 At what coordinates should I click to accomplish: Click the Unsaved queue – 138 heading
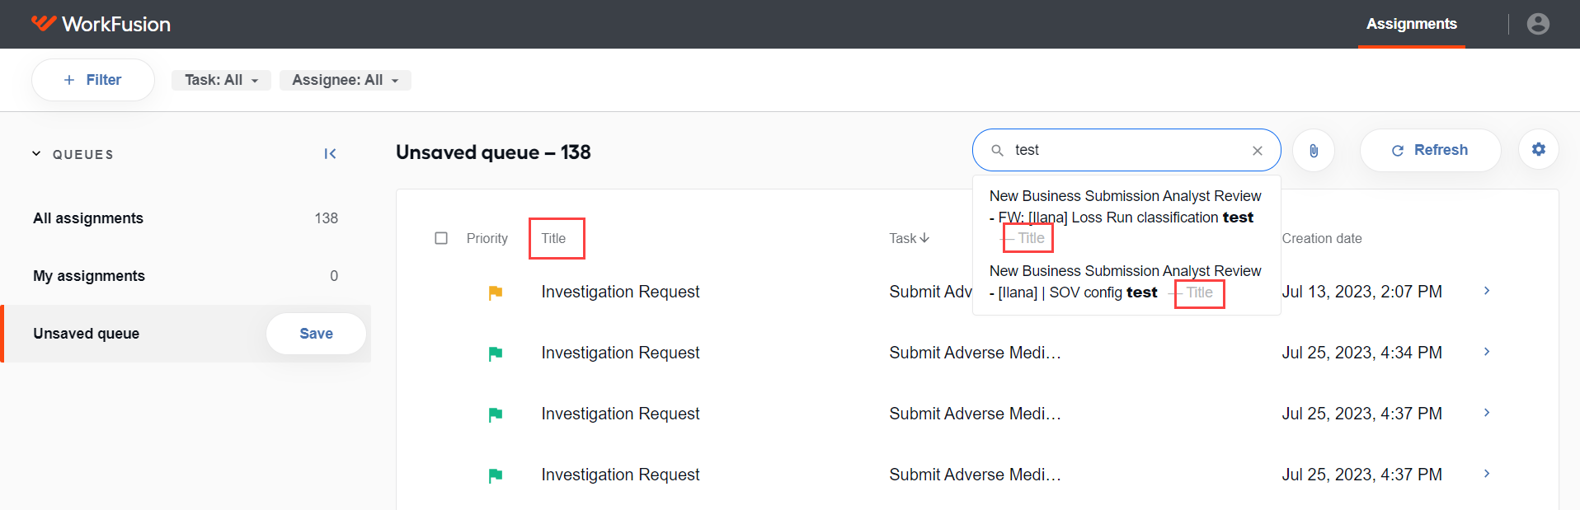(x=493, y=152)
